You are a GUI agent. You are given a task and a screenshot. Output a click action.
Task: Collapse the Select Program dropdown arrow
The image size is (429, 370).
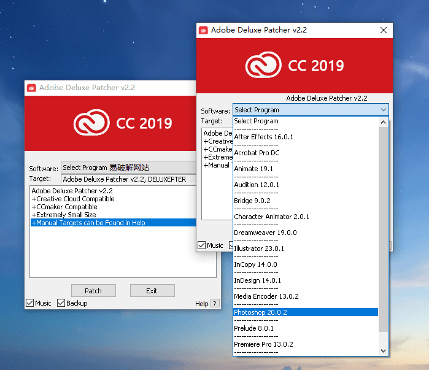point(383,110)
